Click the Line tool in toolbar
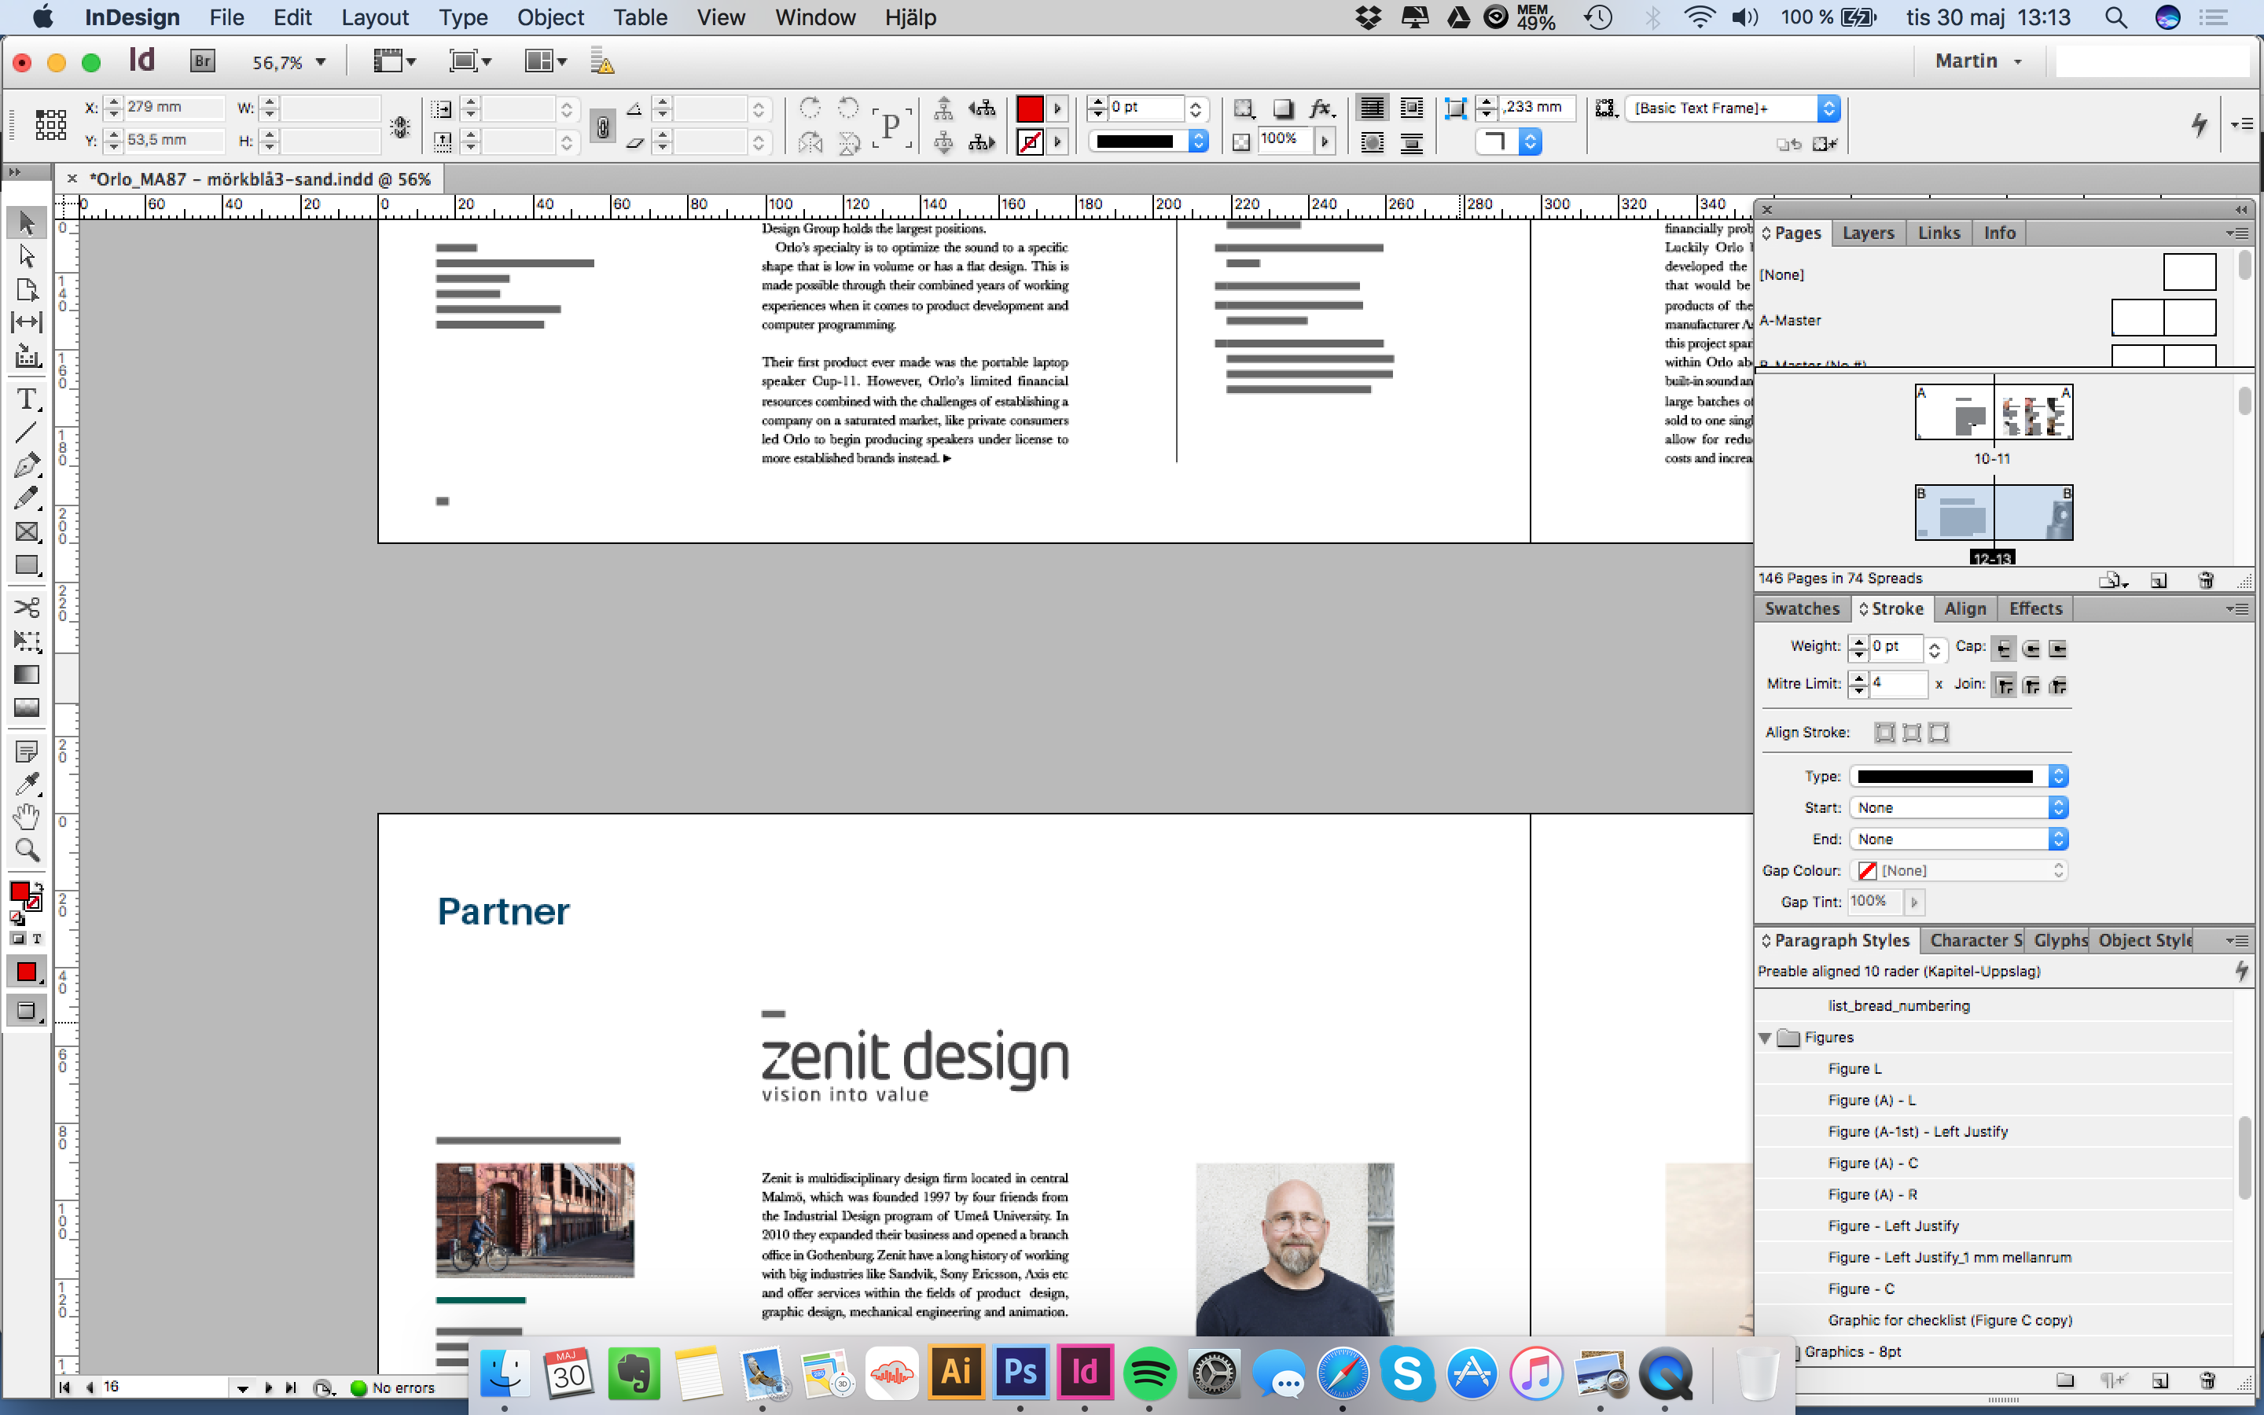The image size is (2264, 1415). 24,427
